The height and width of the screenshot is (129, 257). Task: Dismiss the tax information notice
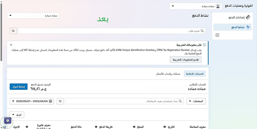pos(11,45)
